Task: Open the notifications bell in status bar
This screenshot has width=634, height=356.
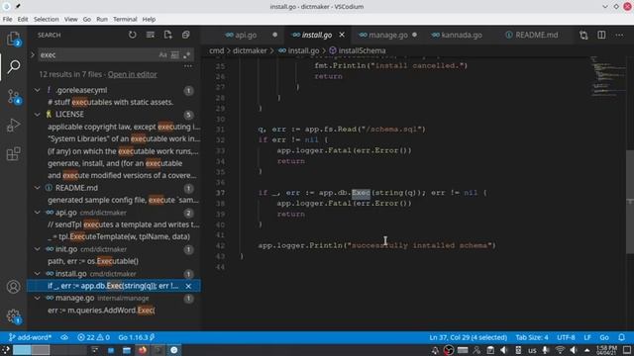Action: [622, 337]
